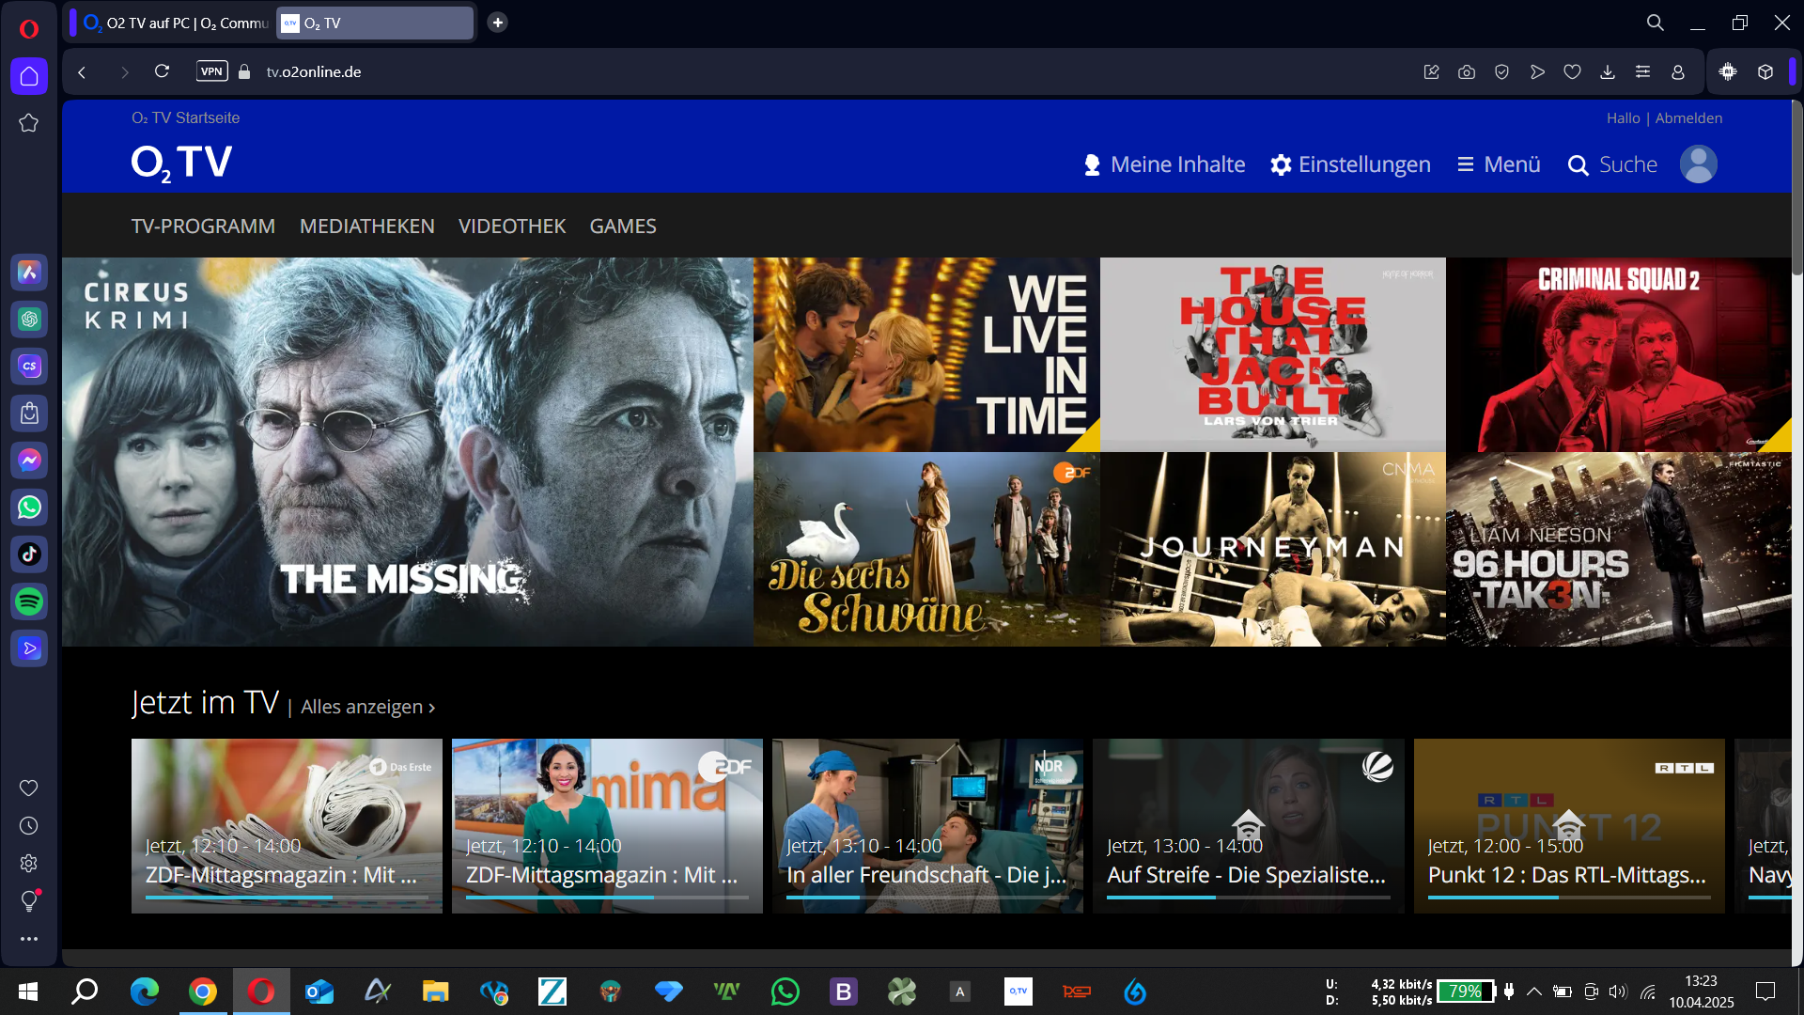Open sidebar pinboards heart icon
Screen dimensions: 1804x1015
pyautogui.click(x=29, y=789)
